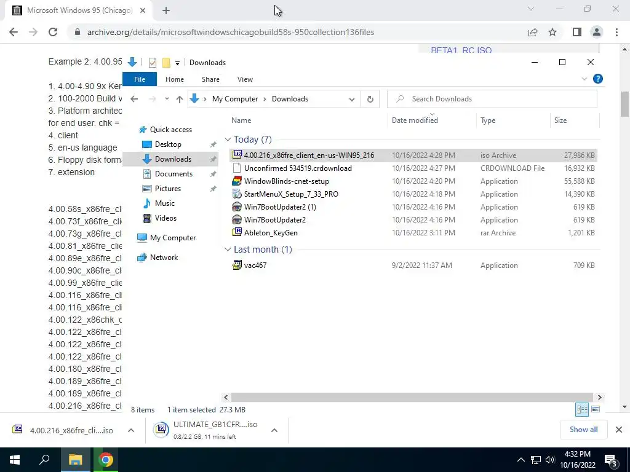Viewport: 630px width, 472px height.
Task: Open Chrome profile avatar
Action: point(597,32)
